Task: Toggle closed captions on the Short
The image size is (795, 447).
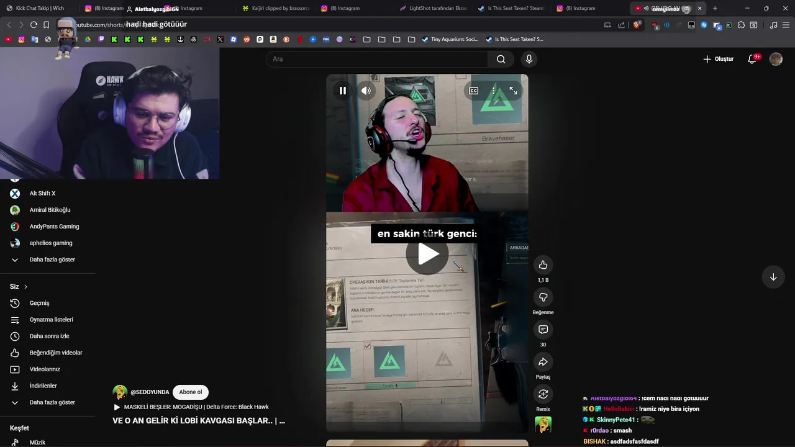Action: (x=473, y=91)
